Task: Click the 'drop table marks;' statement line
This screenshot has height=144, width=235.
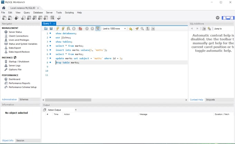Action: tap(67, 63)
